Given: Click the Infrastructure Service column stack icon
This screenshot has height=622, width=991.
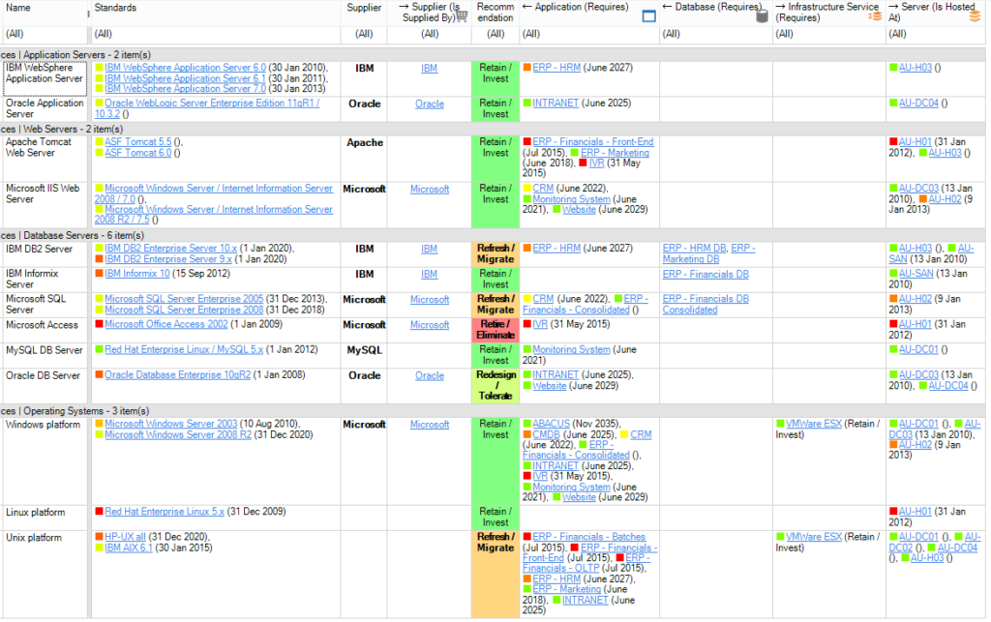Looking at the screenshot, I should click(x=875, y=15).
